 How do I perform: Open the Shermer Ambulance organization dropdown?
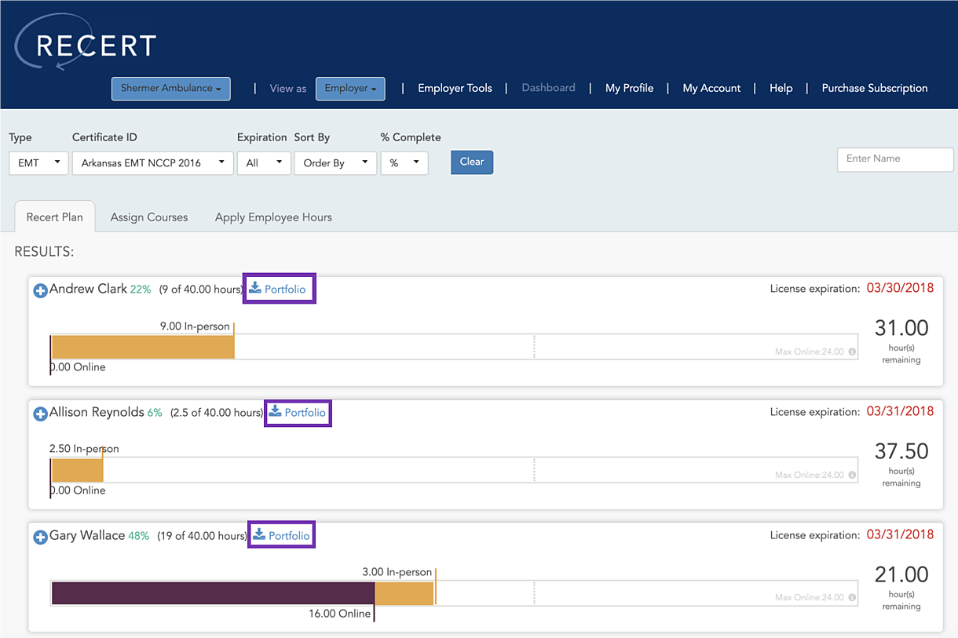pyautogui.click(x=170, y=89)
